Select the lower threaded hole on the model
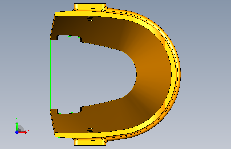 click(x=90, y=130)
